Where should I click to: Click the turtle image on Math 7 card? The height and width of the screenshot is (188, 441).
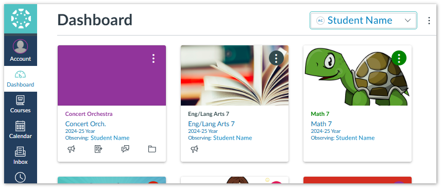coord(357,76)
